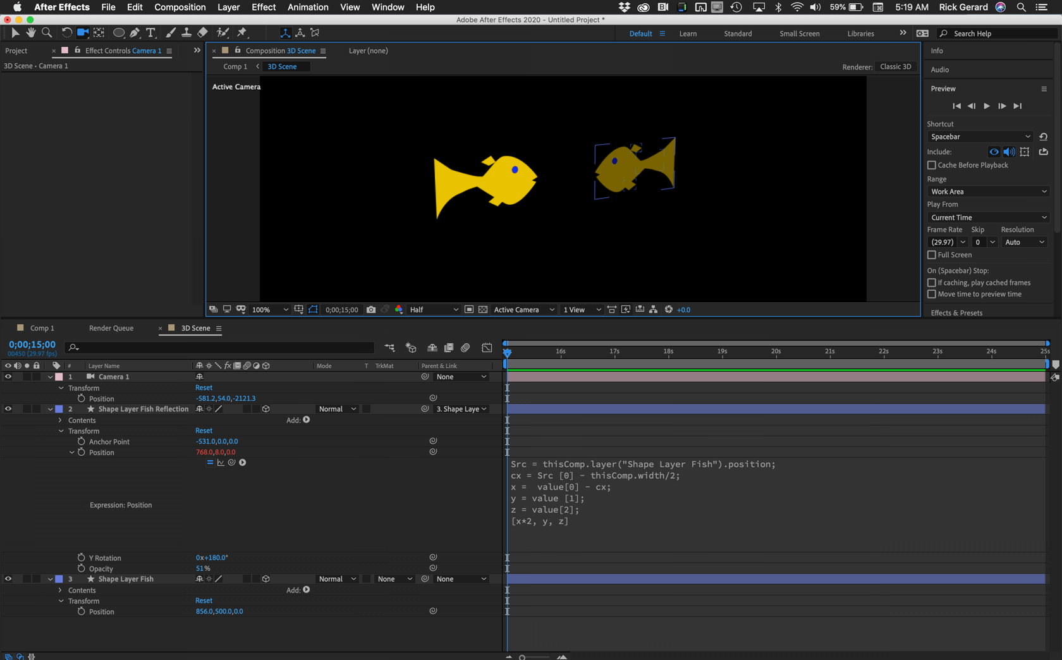Reset the Shape Layer Fish transform
Viewport: 1062px width, 660px height.
pos(204,601)
